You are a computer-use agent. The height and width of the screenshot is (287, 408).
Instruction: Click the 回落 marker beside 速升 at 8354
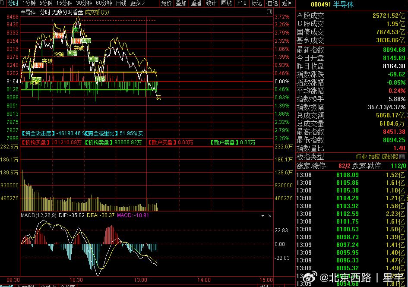tap(86, 41)
